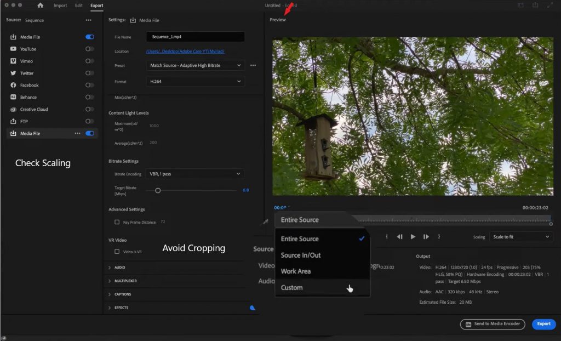Click the Vimeo destination icon
This screenshot has height=341, width=561.
pyautogui.click(x=13, y=61)
